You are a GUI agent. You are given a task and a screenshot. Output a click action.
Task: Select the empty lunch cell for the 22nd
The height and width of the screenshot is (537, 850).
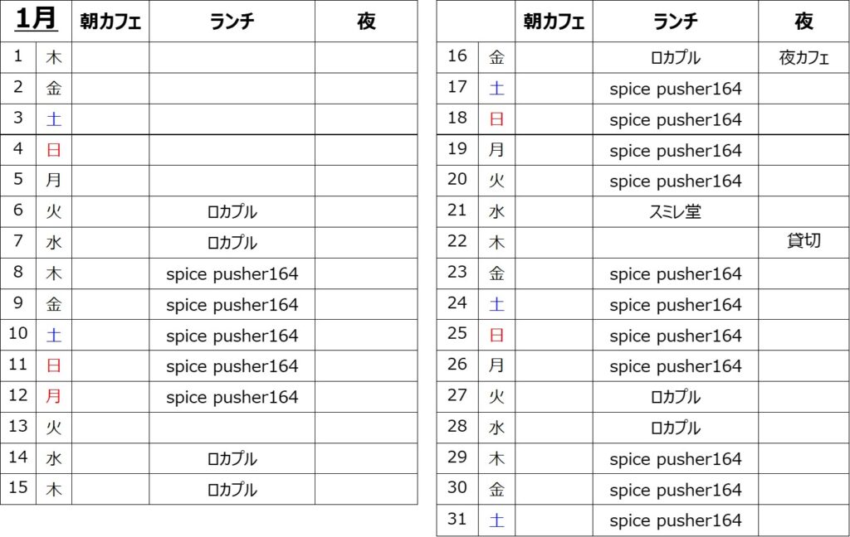(x=675, y=243)
